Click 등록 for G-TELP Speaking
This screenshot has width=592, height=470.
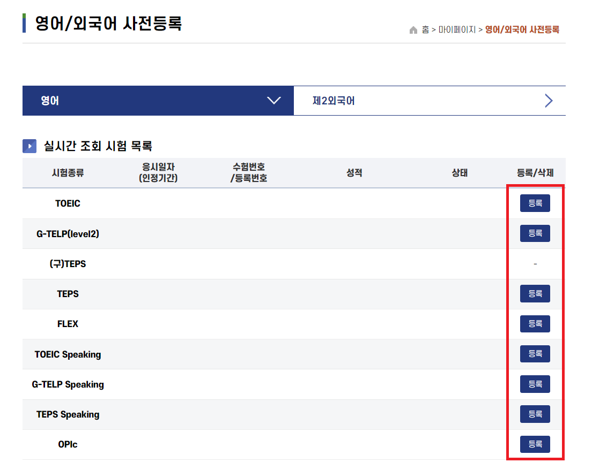(535, 384)
